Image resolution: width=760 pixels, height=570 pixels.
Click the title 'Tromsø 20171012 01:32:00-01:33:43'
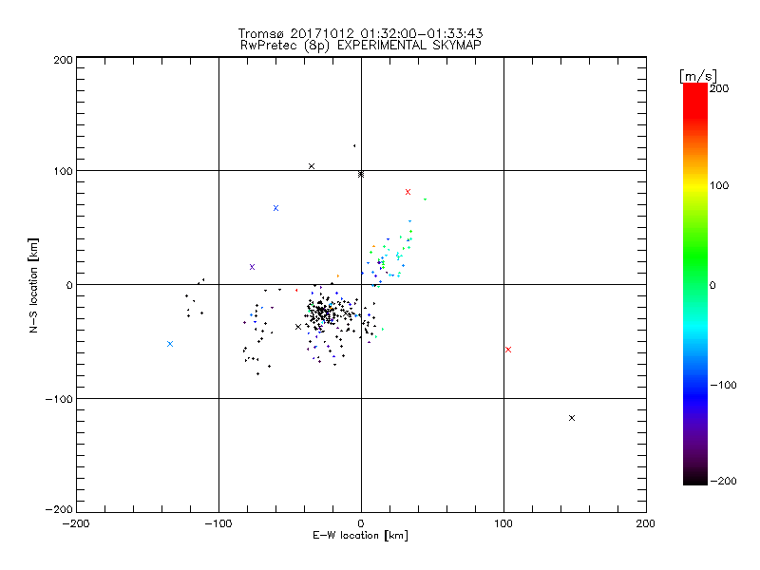tap(361, 33)
